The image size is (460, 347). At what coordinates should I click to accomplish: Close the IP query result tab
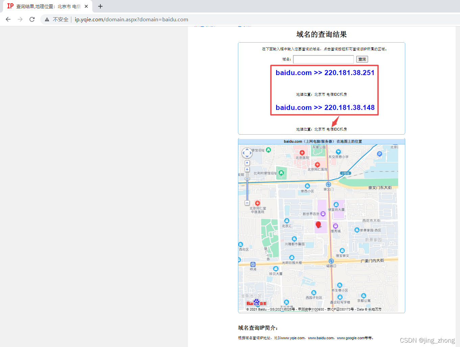click(x=86, y=6)
